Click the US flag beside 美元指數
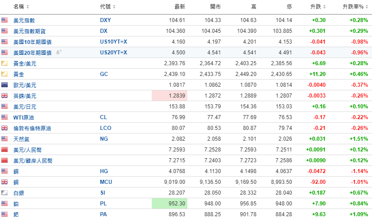This screenshot has width=372, height=218. point(5,20)
